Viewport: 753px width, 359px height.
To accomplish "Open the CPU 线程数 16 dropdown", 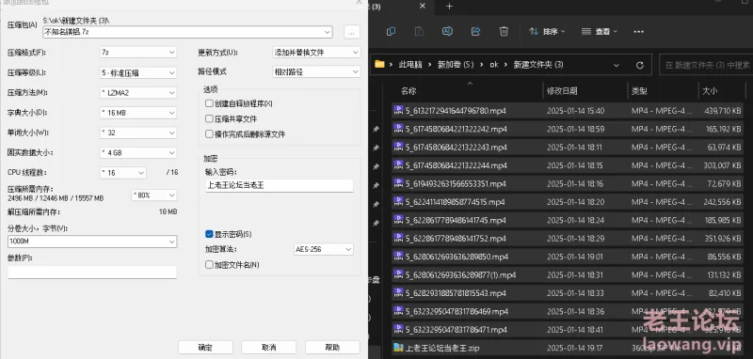I will pyautogui.click(x=122, y=173).
